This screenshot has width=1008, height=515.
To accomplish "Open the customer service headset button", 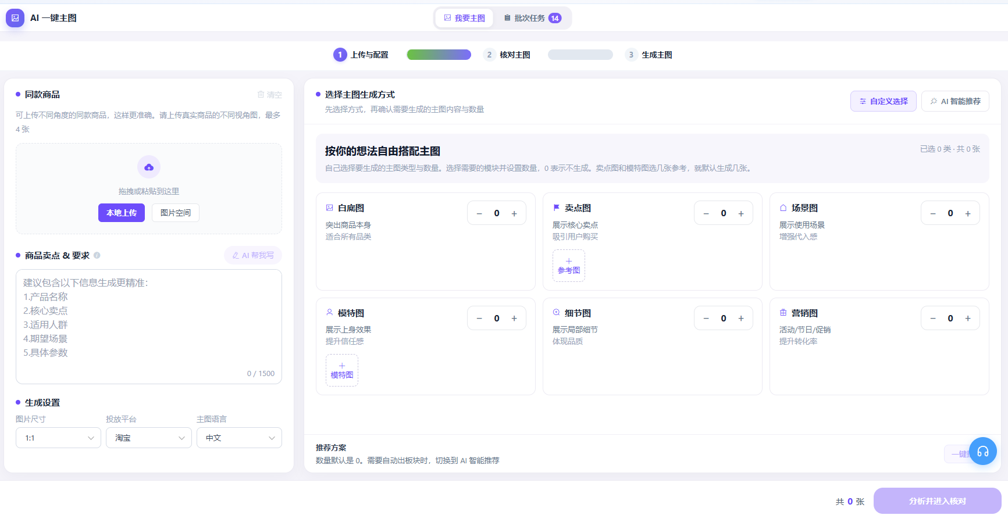I will [983, 451].
